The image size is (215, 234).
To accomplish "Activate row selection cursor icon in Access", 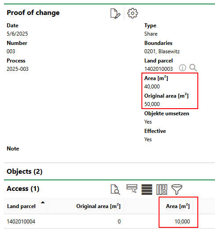I will click(x=132, y=189).
